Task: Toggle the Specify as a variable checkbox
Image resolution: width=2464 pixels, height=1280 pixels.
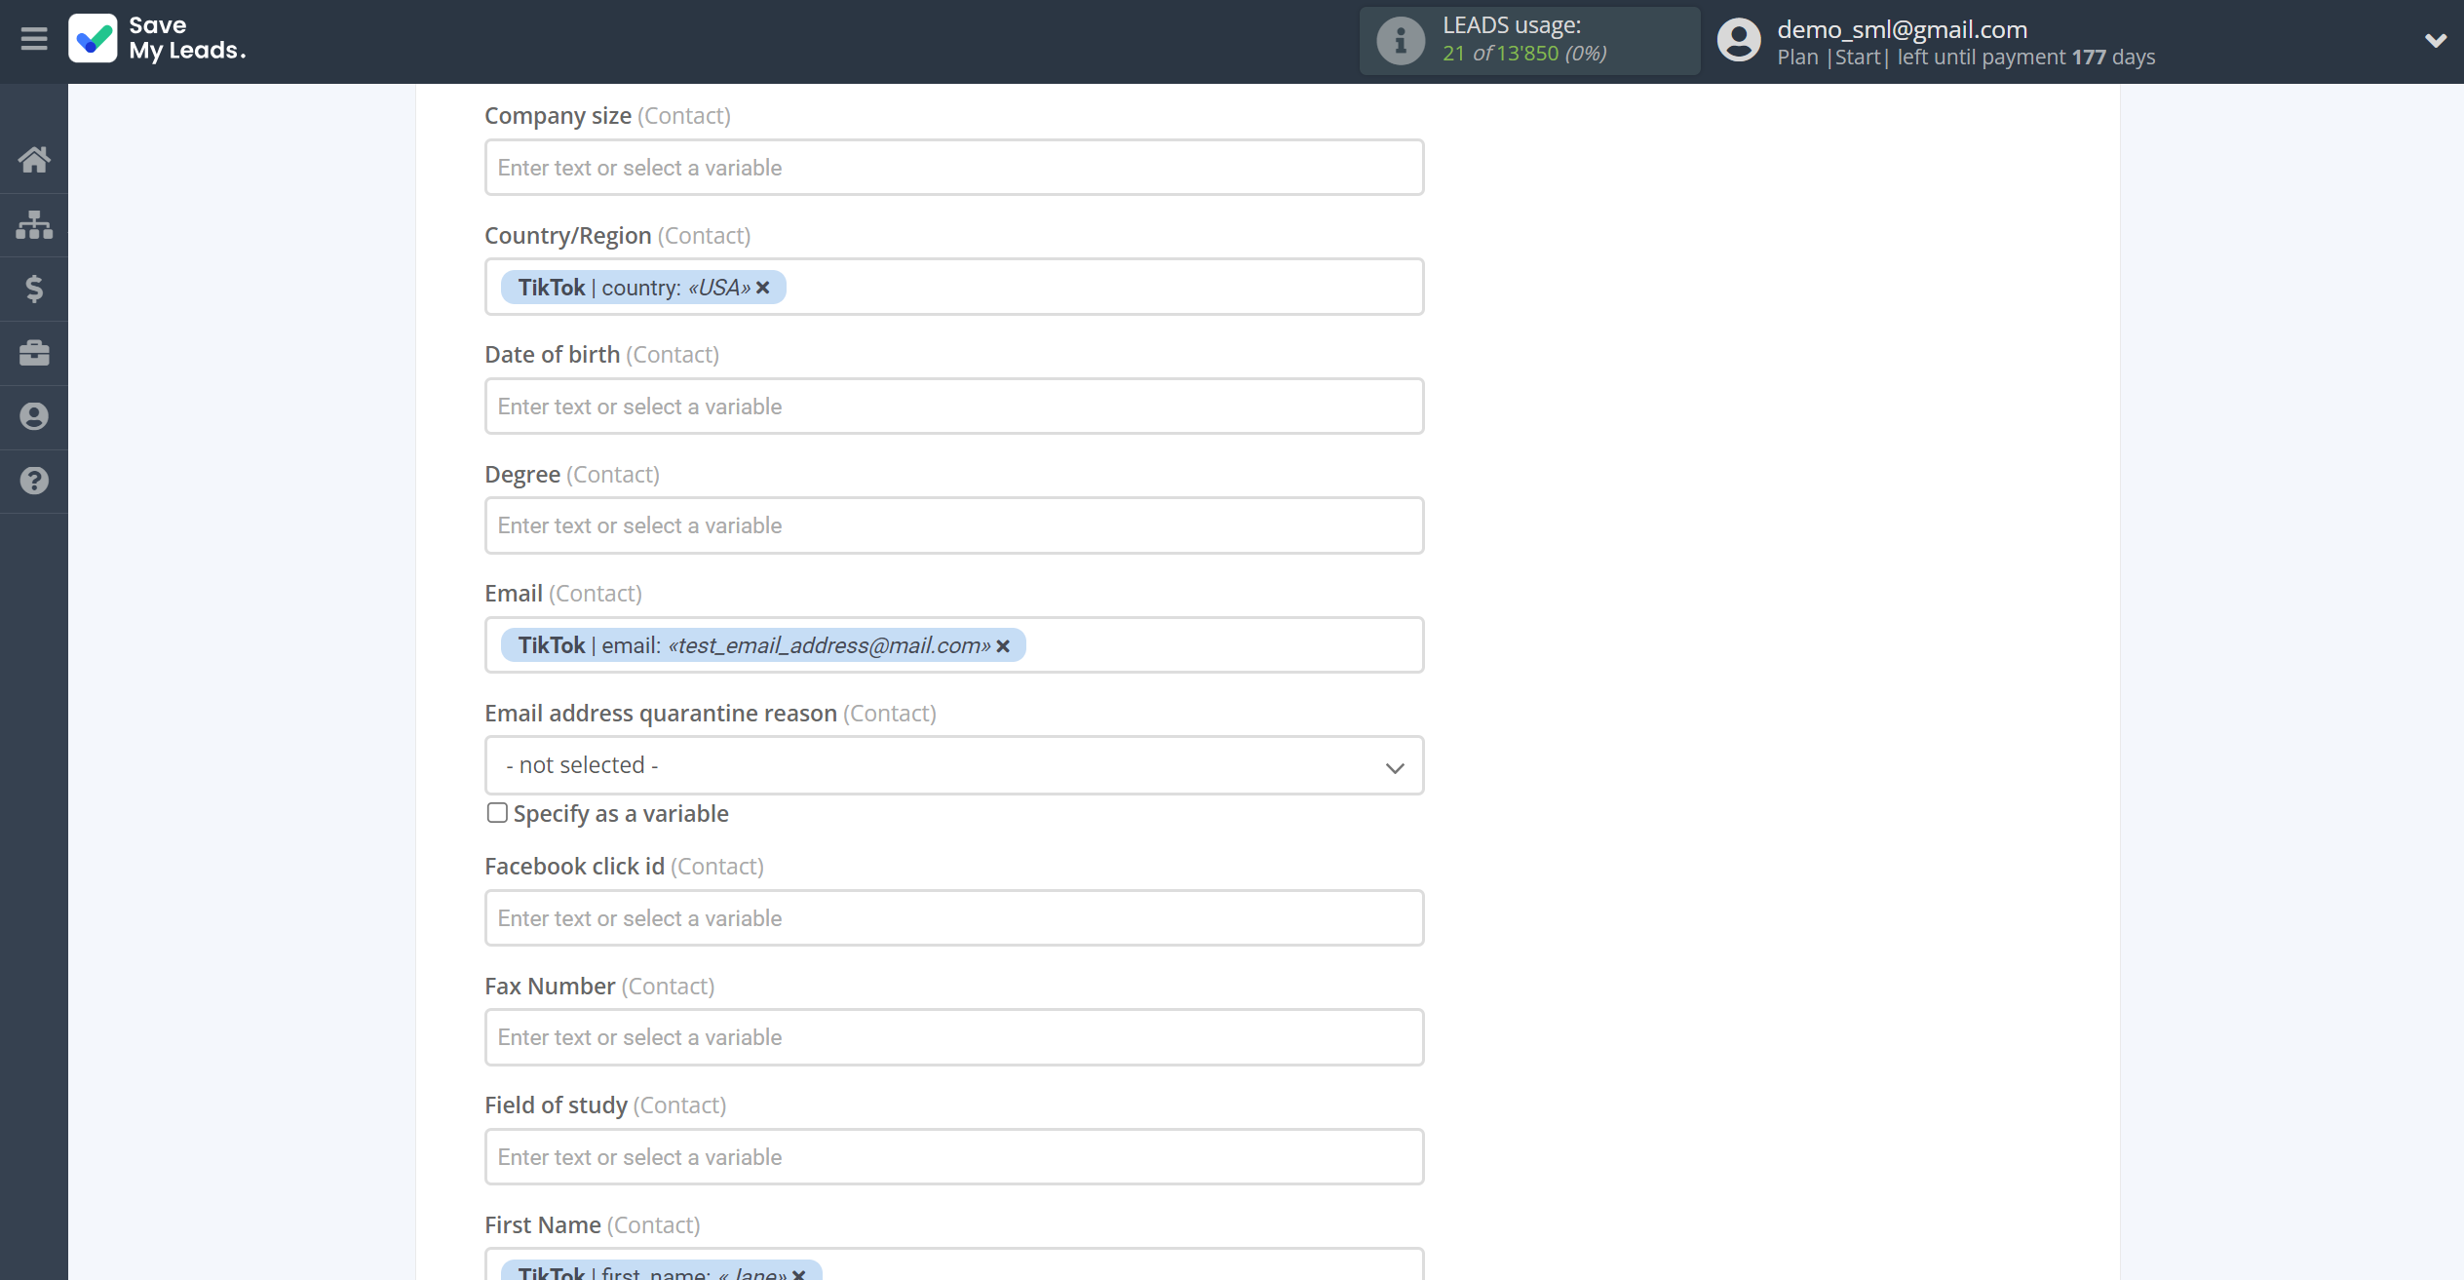Action: [497, 812]
